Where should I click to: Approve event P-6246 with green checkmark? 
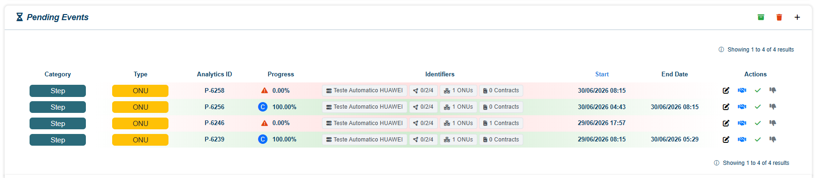click(x=757, y=123)
